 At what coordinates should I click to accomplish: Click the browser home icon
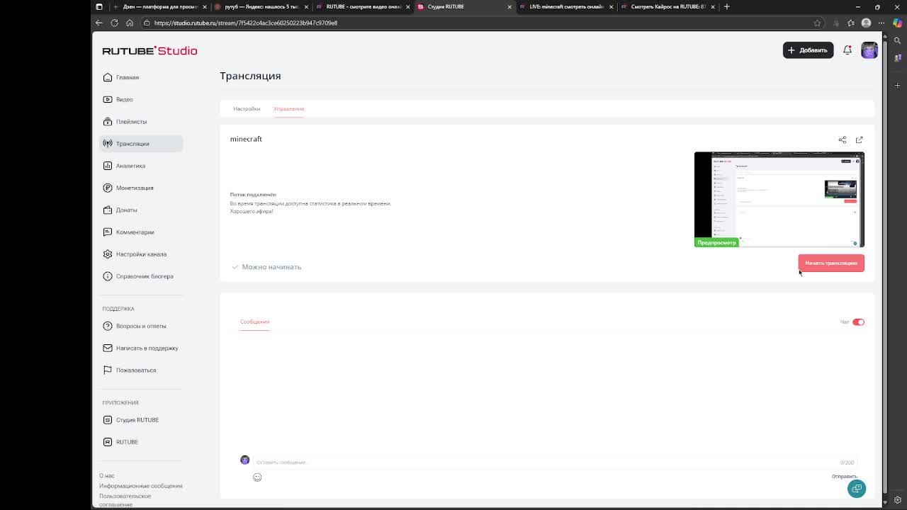click(x=130, y=23)
